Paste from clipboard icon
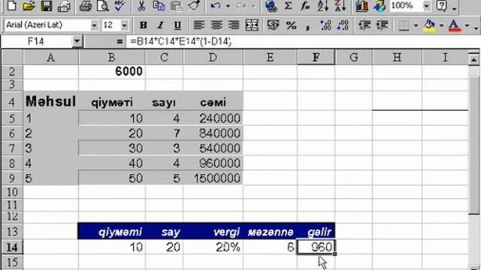This screenshot has height=270, width=481. pos(177,6)
